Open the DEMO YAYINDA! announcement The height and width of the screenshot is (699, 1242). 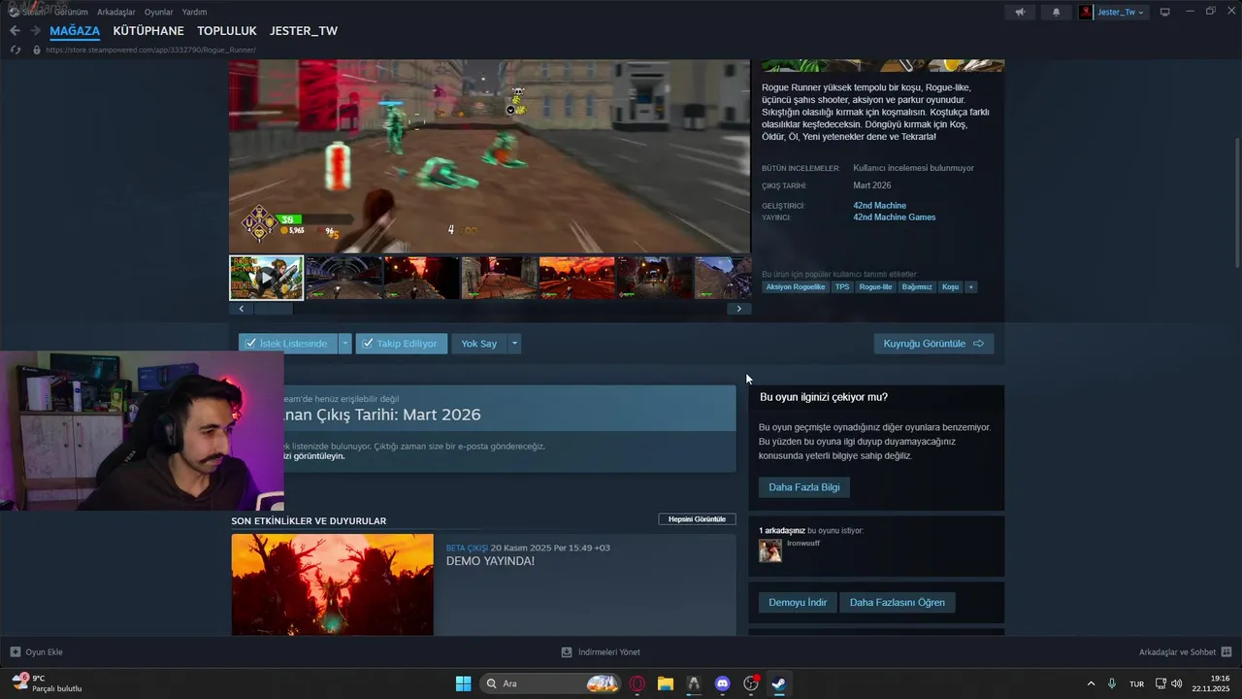click(x=490, y=561)
